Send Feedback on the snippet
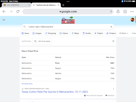The image size is (136, 102). [110, 96]
